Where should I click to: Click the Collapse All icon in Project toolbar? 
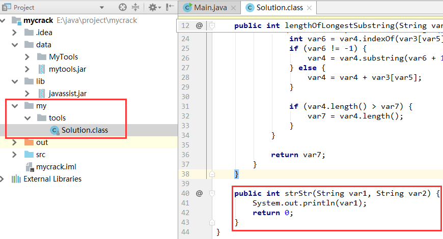coord(135,7)
